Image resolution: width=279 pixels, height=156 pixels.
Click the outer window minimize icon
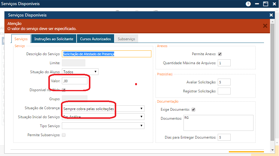point(257,4)
